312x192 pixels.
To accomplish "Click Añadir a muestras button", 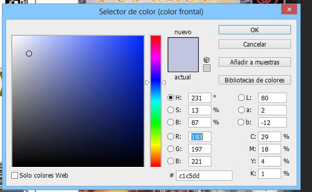I will point(255,62).
